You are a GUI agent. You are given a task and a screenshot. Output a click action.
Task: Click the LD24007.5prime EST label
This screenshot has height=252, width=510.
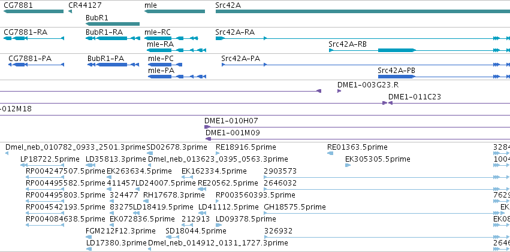(x=165, y=183)
